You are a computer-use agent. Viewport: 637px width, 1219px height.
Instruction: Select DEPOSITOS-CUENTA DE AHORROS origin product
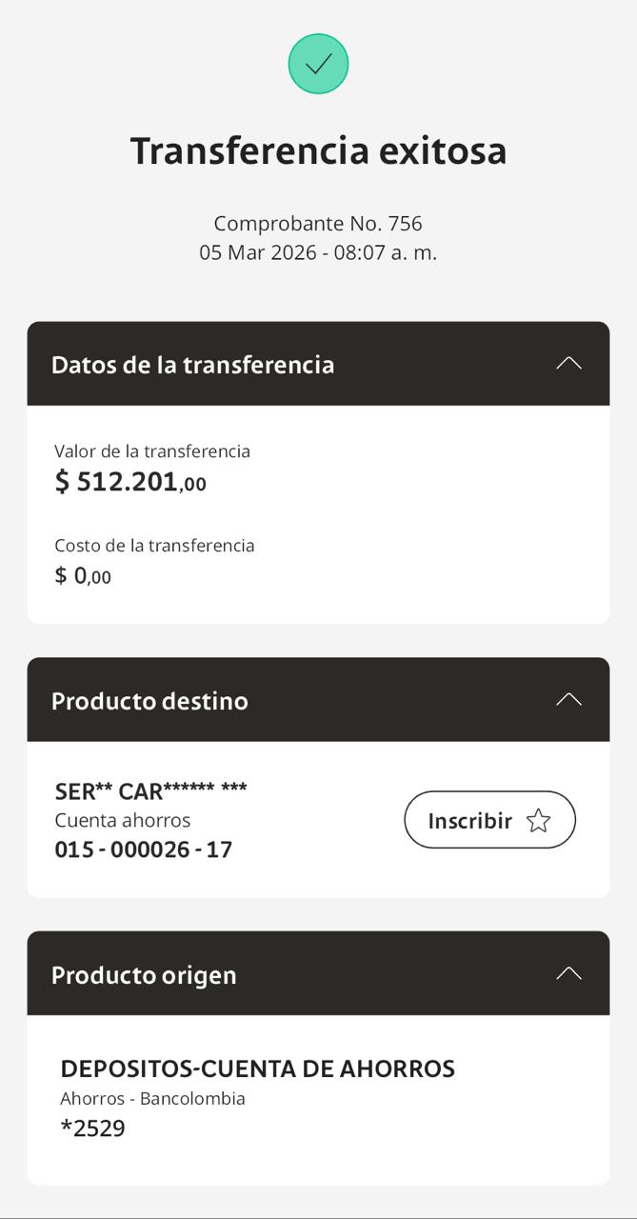click(257, 1069)
